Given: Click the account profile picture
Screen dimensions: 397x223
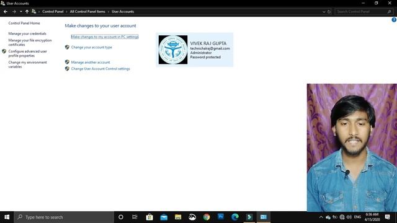Looking at the screenshot, I should point(173,50).
